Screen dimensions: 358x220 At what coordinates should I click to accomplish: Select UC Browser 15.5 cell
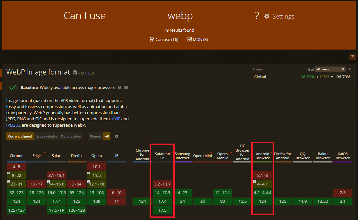tap(242, 201)
